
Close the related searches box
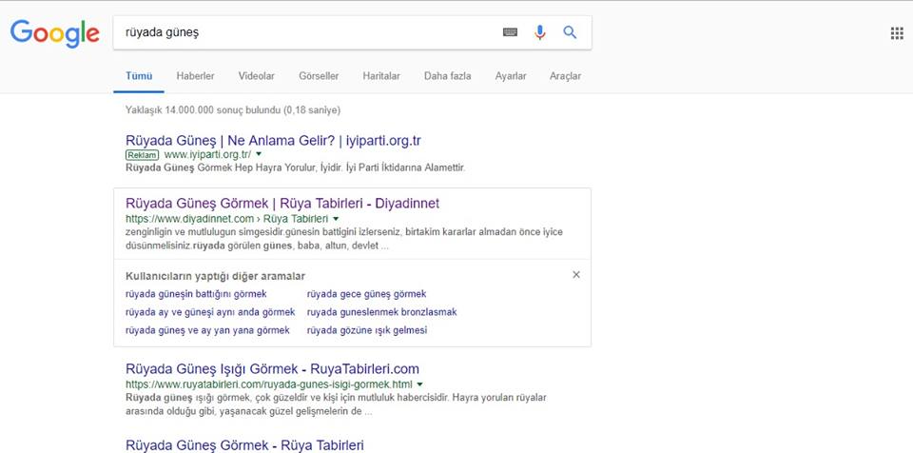(575, 275)
